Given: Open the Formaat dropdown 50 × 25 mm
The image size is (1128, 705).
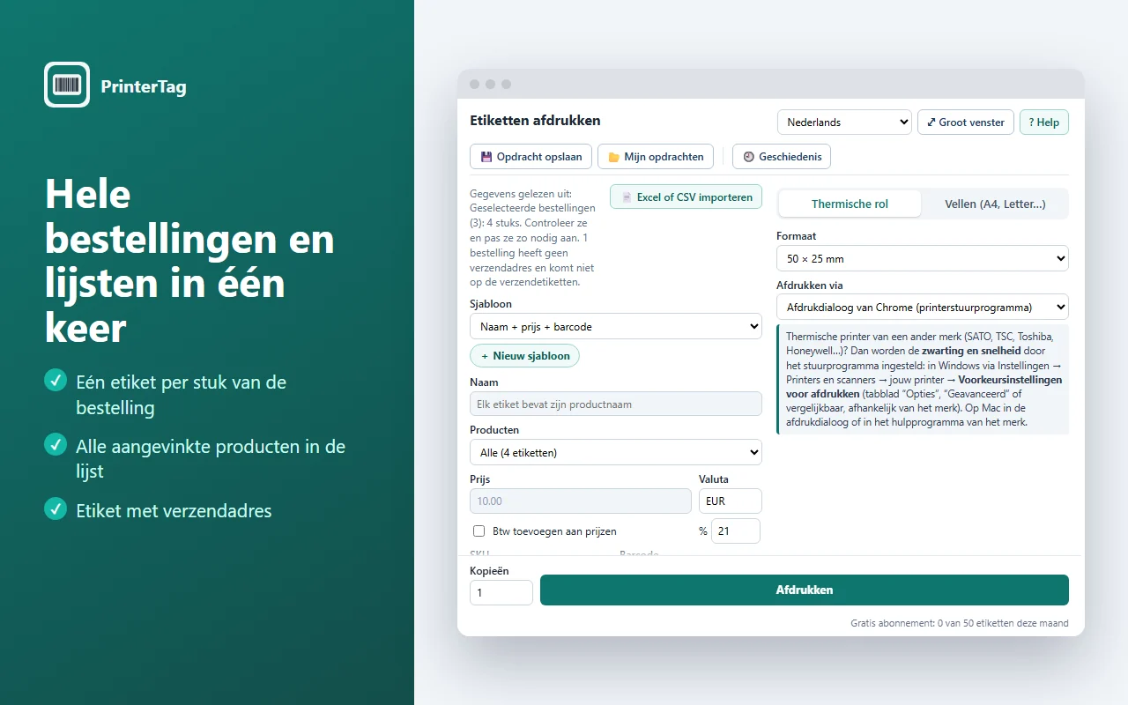Looking at the screenshot, I should pos(923,259).
